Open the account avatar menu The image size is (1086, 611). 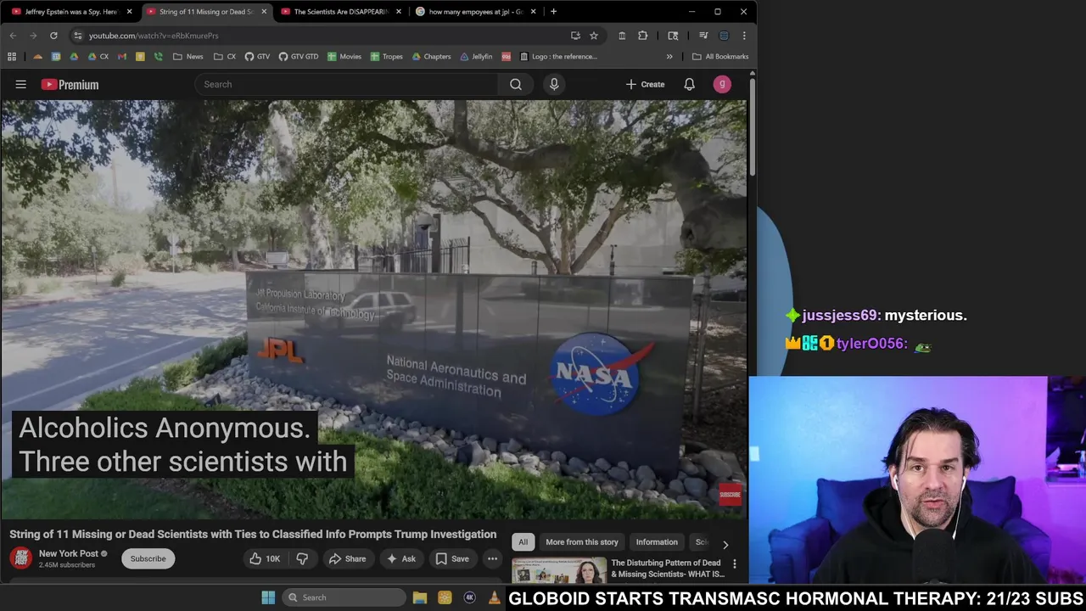tap(722, 84)
